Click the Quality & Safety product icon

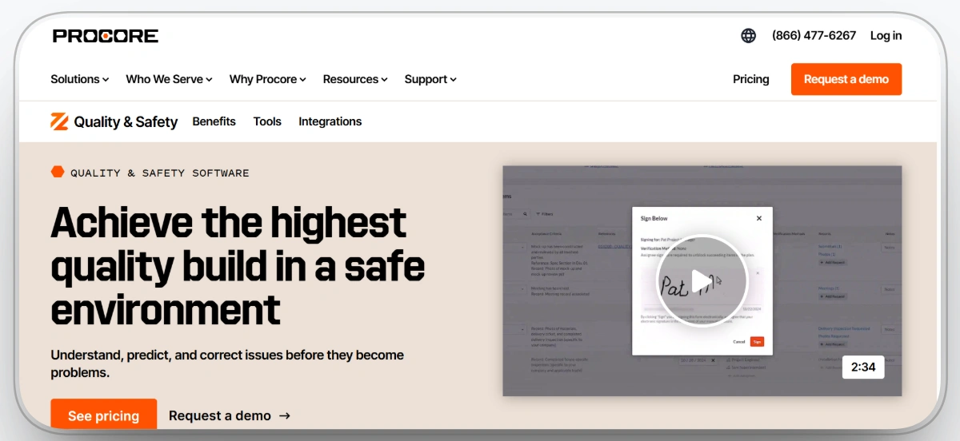coord(59,121)
